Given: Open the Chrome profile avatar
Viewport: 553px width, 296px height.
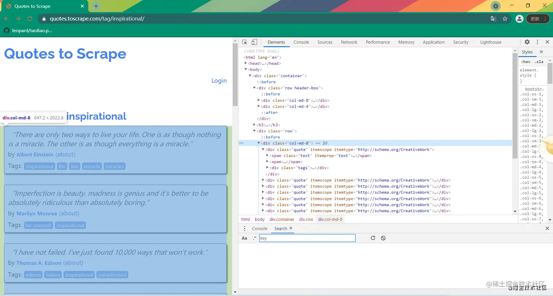Looking at the screenshot, I should pos(519,19).
